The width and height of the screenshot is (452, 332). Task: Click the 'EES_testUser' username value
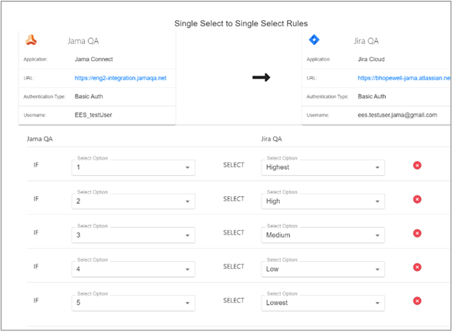(x=93, y=115)
